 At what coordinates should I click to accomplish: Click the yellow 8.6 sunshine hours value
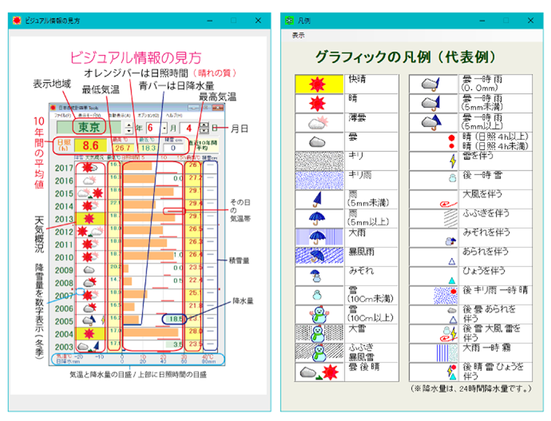90,146
